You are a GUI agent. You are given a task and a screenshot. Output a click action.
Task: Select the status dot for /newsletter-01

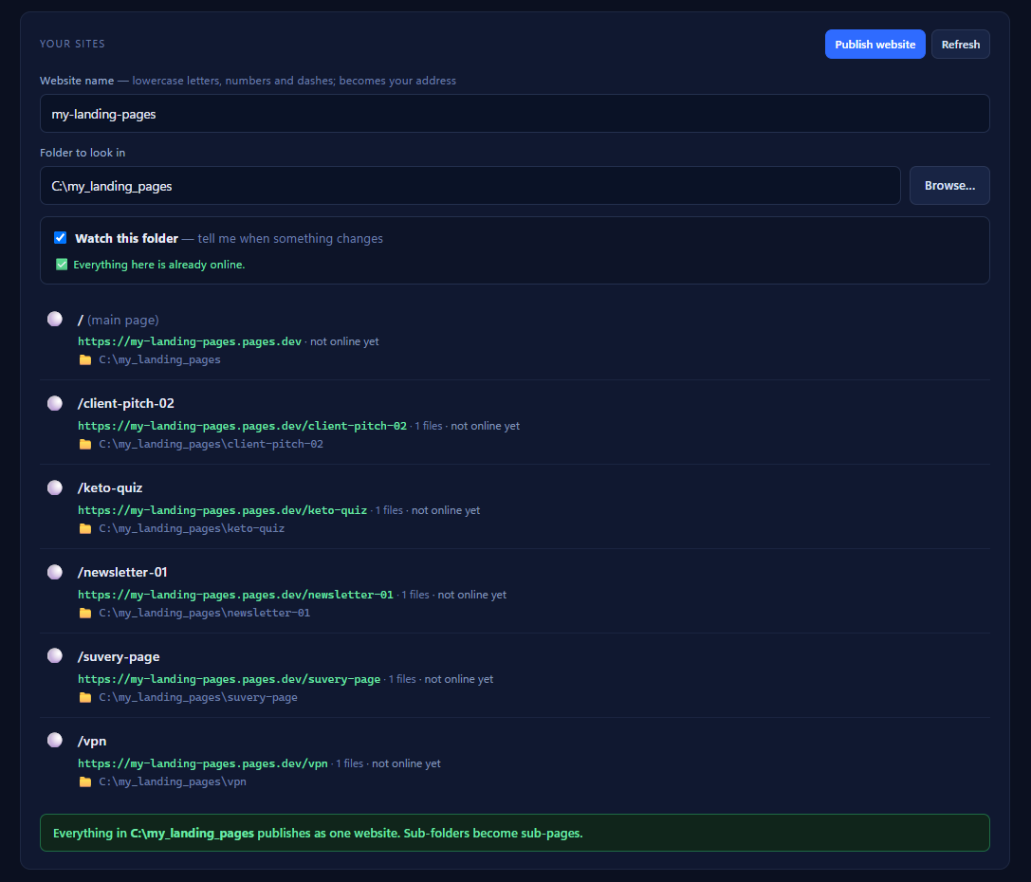click(55, 572)
